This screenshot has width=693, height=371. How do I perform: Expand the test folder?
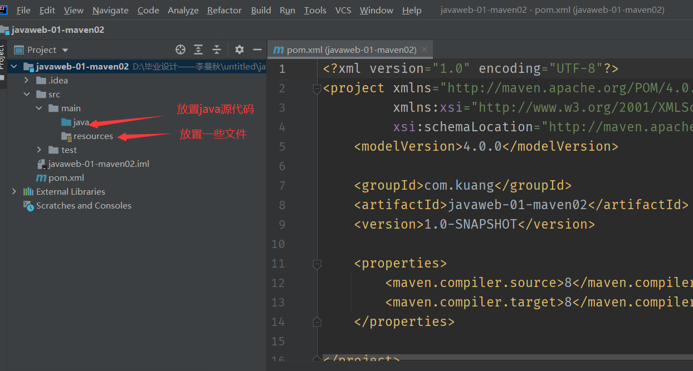38,150
